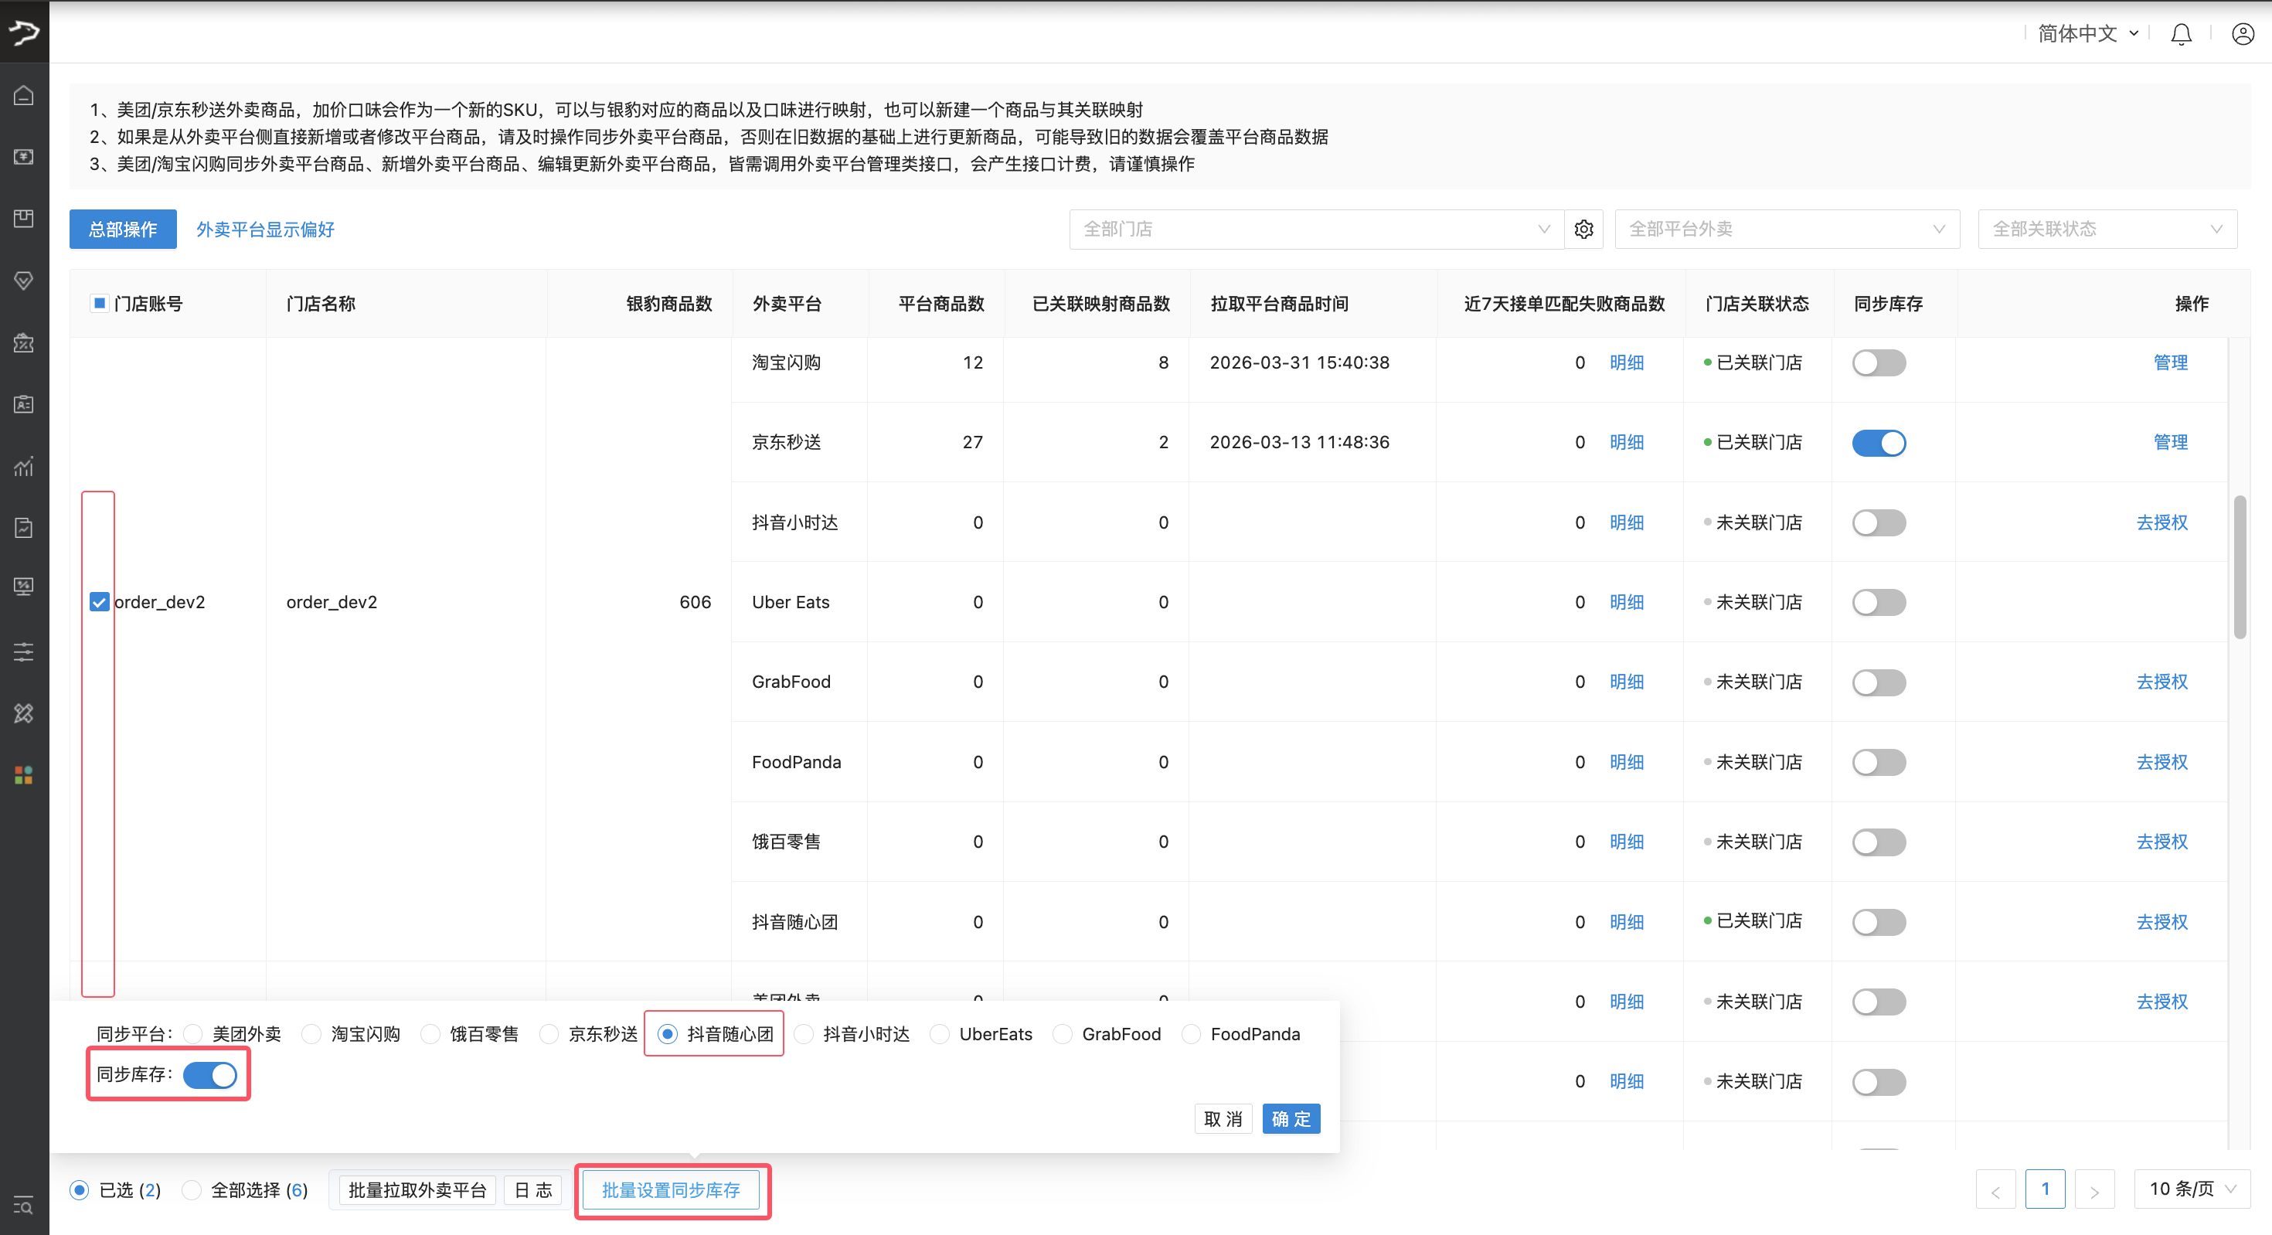This screenshot has width=2272, height=1235.
Task: Select GrabFood sync platform radio
Action: point(1063,1034)
